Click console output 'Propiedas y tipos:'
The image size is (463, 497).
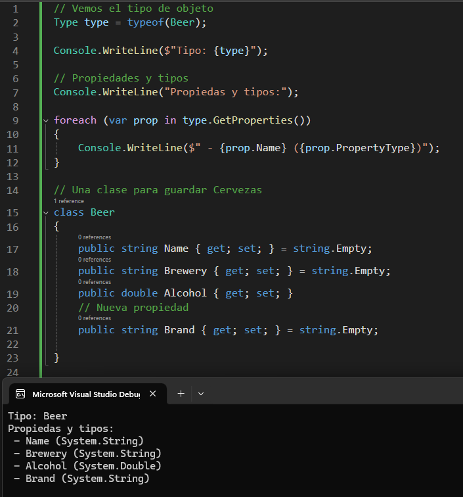[x=60, y=429]
